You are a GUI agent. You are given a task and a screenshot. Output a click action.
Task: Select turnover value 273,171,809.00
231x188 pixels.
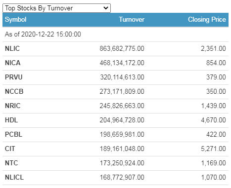tap(122, 91)
